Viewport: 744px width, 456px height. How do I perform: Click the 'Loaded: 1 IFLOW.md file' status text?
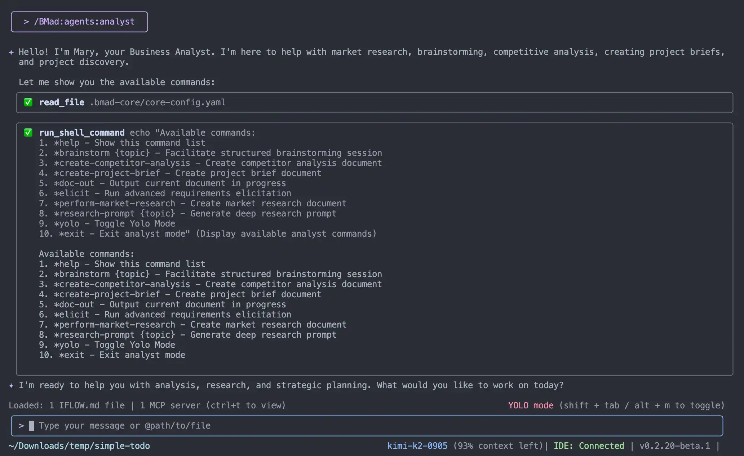click(x=67, y=405)
